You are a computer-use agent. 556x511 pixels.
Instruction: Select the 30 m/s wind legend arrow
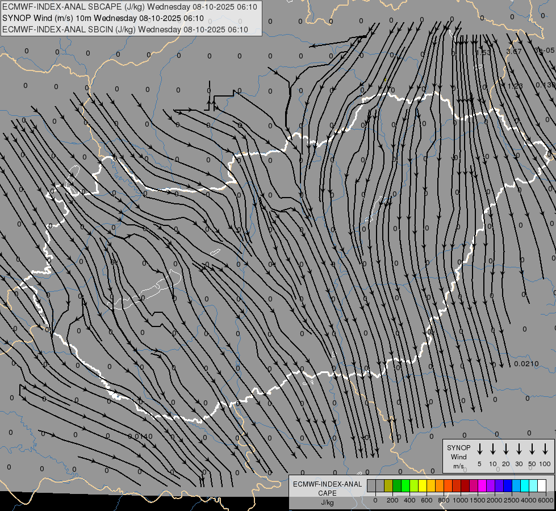point(519,449)
